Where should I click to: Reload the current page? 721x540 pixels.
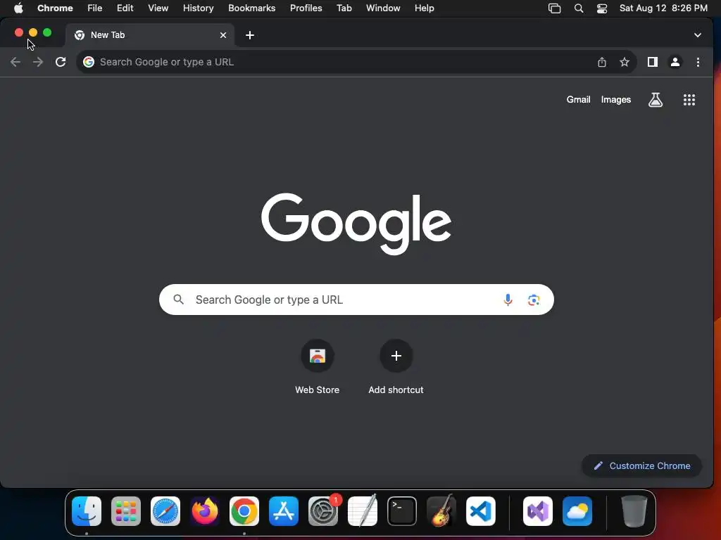coord(61,62)
